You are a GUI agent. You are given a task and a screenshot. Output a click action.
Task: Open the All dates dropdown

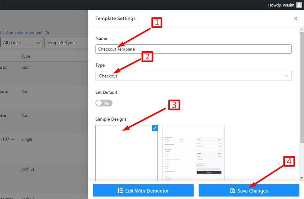tap(21, 43)
